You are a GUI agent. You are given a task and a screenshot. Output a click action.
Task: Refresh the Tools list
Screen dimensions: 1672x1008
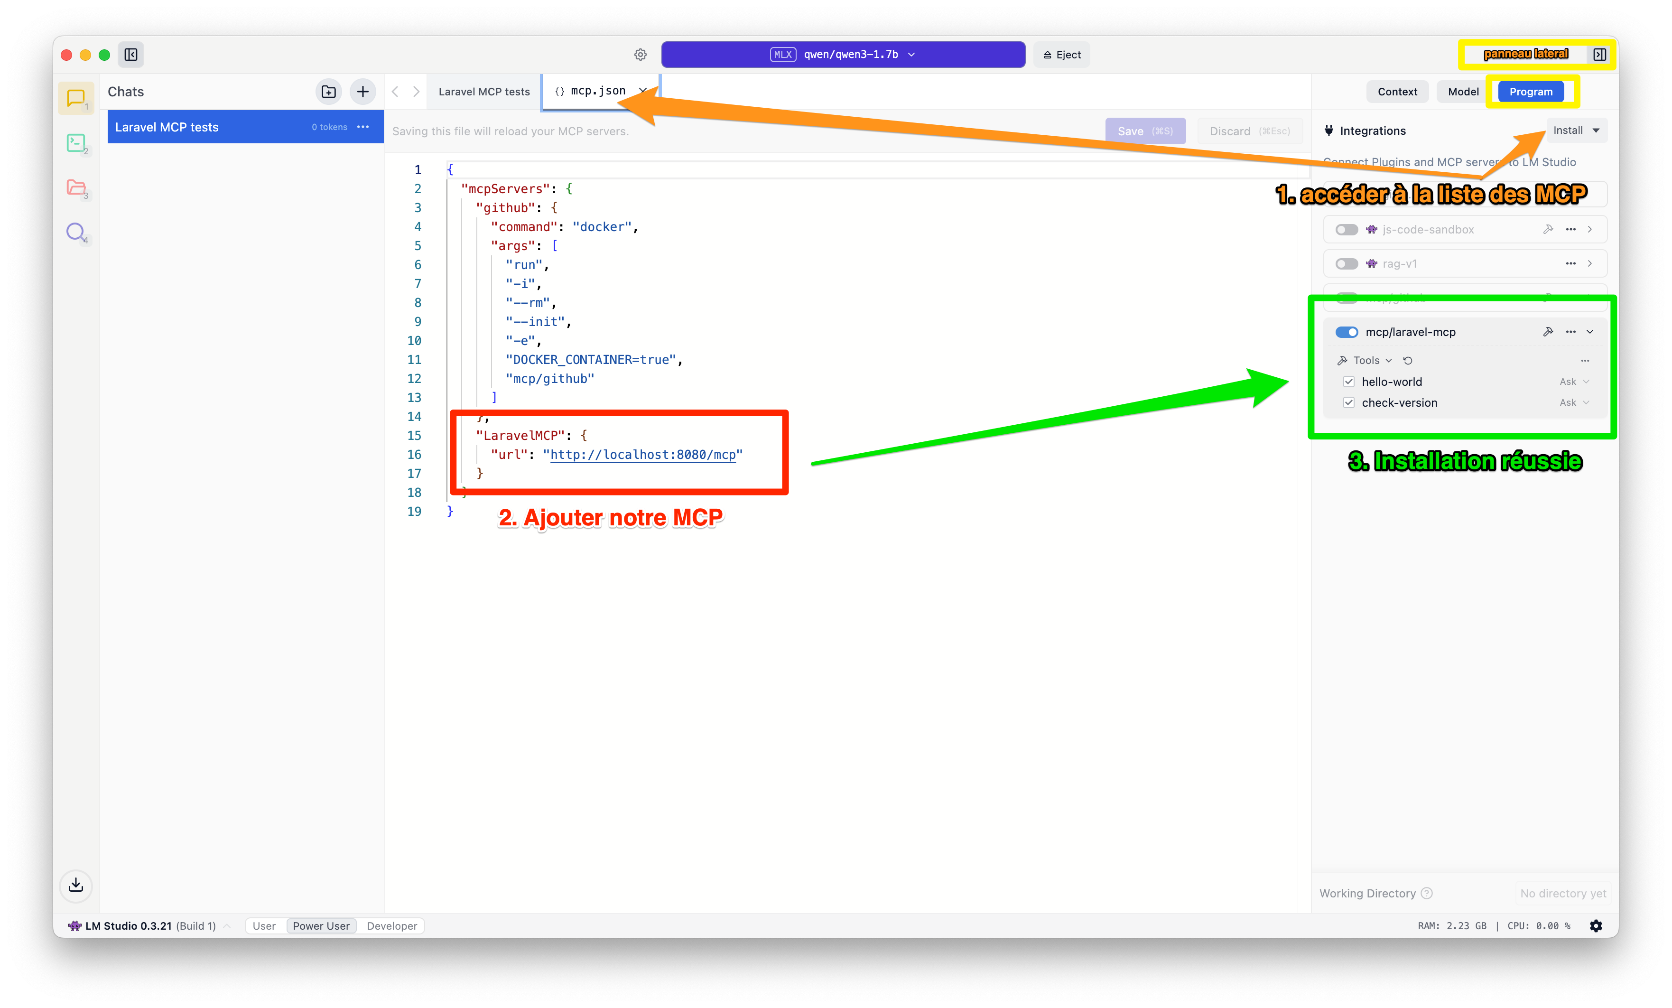[x=1407, y=360]
